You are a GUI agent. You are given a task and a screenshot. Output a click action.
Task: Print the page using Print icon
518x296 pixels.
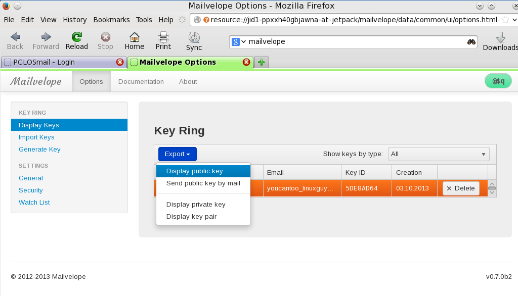[x=163, y=37]
